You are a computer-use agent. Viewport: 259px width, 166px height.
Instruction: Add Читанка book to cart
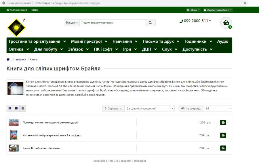(223, 135)
